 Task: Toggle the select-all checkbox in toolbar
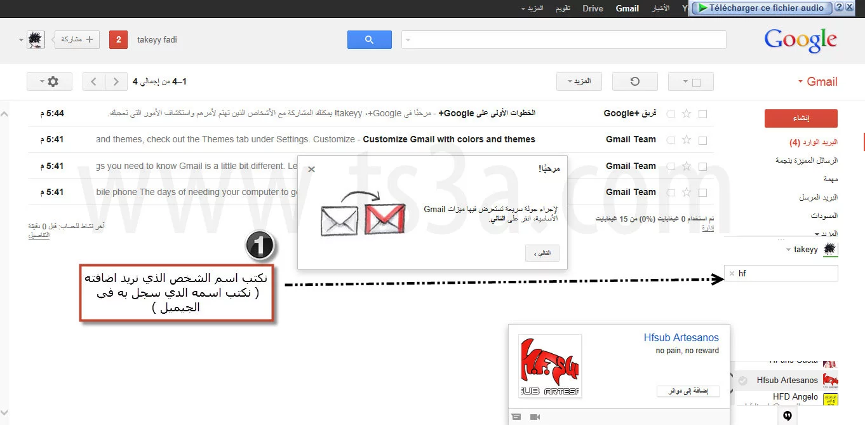tap(696, 82)
